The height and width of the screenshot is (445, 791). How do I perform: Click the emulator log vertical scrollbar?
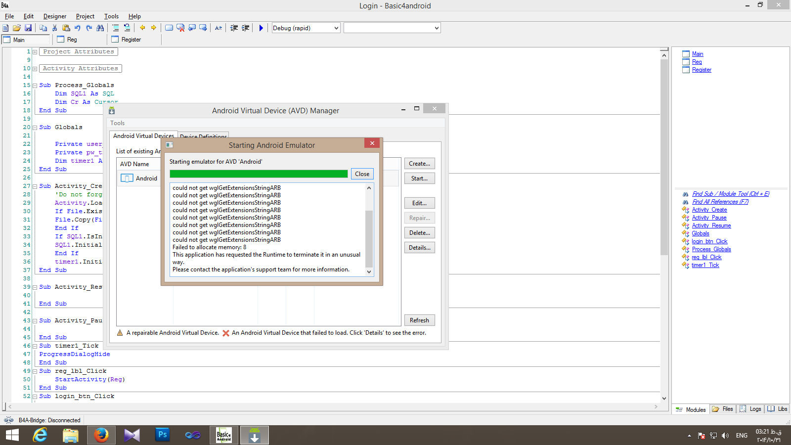point(369,238)
